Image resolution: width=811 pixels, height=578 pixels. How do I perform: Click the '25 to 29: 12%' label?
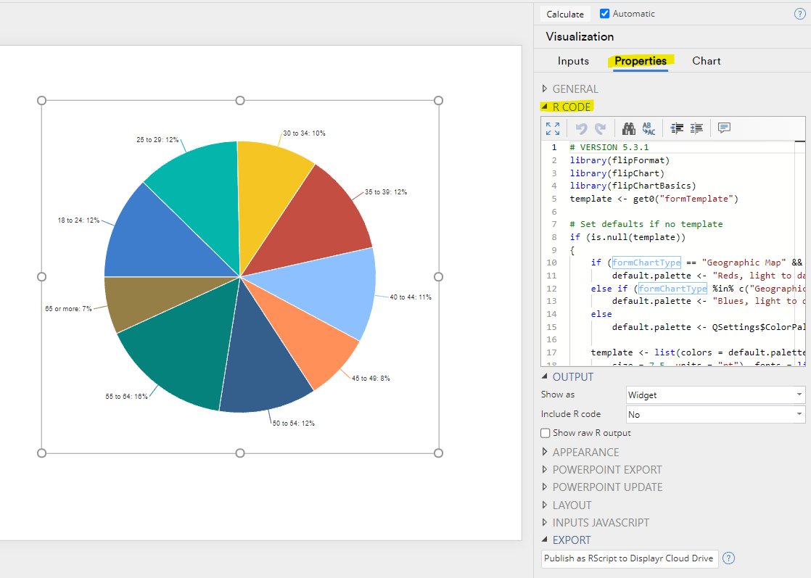[x=157, y=140]
